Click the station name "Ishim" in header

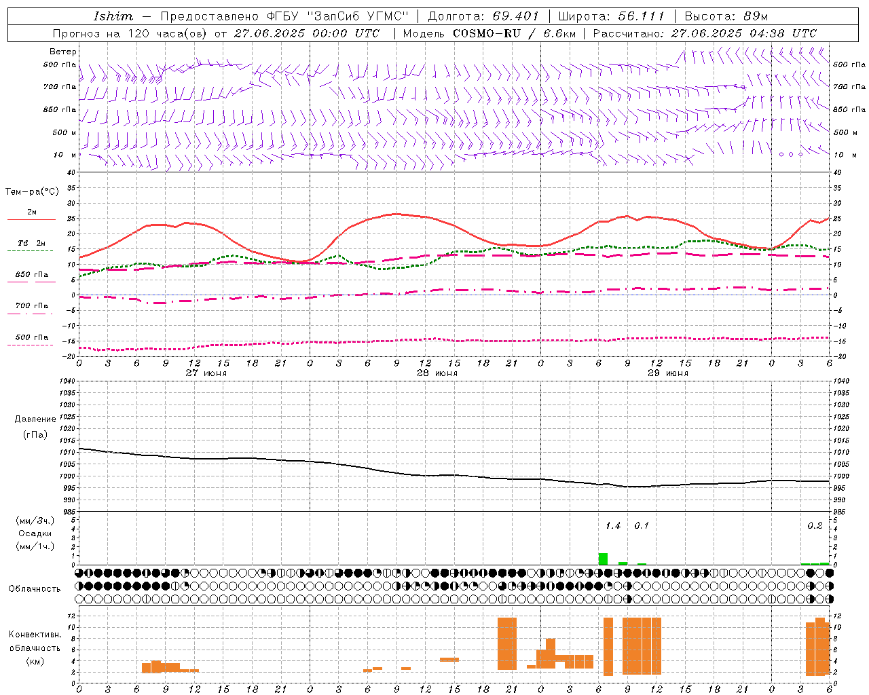tap(113, 16)
